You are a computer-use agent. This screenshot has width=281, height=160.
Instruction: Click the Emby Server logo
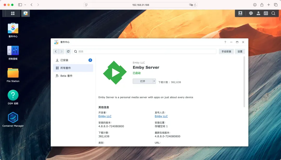point(115,73)
